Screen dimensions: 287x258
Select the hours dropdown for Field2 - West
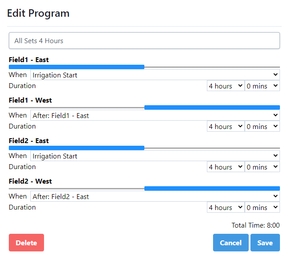click(x=225, y=207)
